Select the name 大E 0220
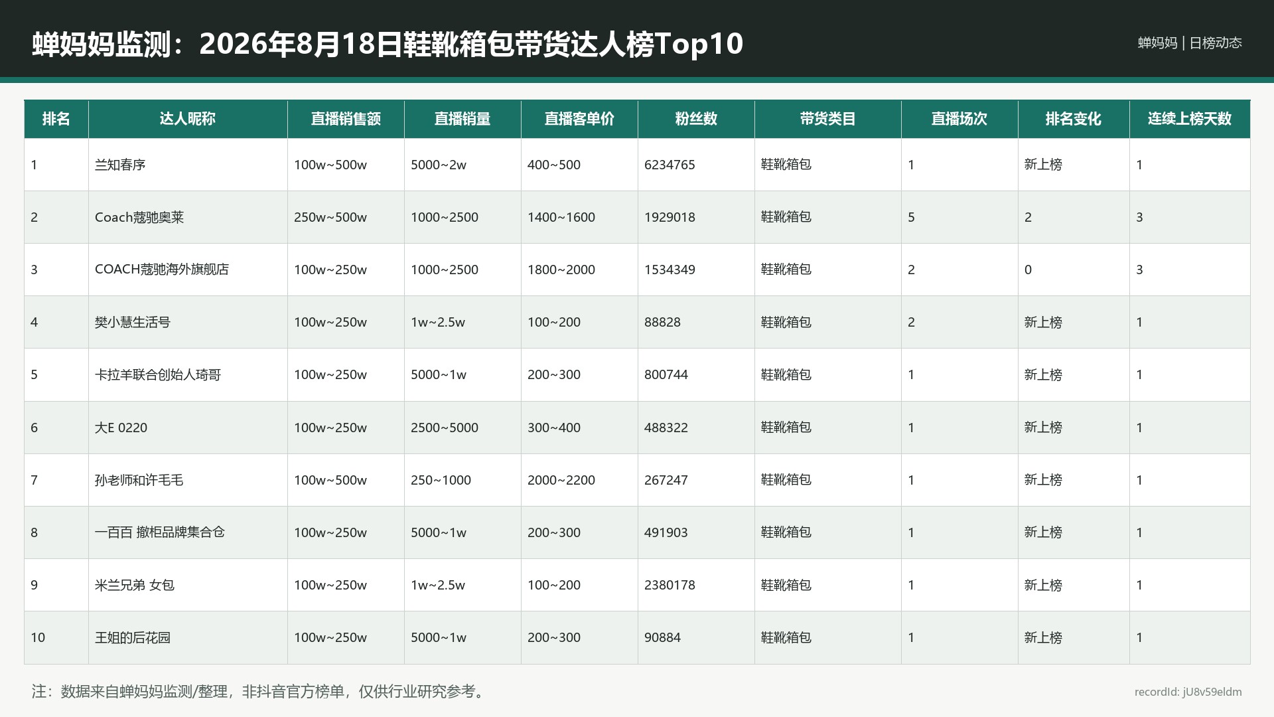1274x717 pixels. click(121, 428)
